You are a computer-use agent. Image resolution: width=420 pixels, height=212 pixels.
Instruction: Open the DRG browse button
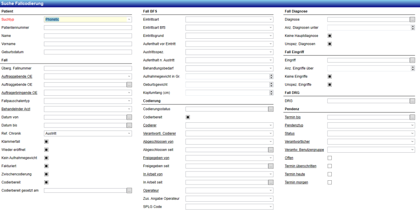coord(412,101)
